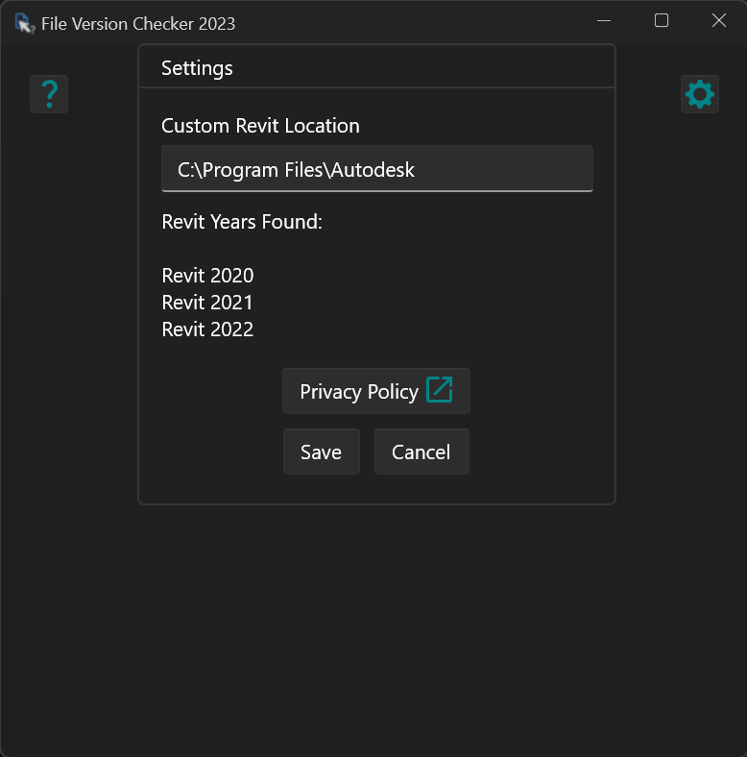Click the Custom Revit Location label
This screenshot has width=747, height=757.
click(260, 126)
